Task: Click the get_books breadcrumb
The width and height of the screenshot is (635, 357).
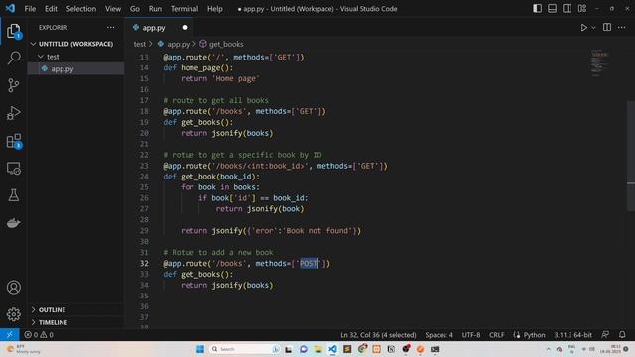Action: (222, 44)
